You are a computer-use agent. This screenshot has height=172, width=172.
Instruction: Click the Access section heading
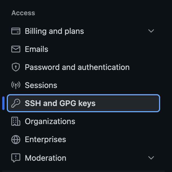(23, 13)
